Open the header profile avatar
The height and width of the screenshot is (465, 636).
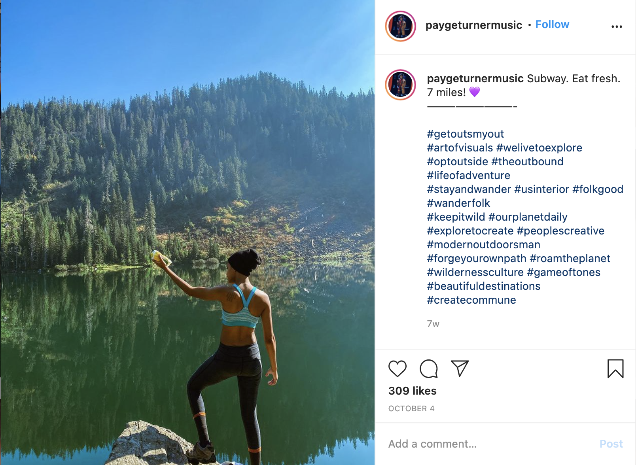(400, 26)
